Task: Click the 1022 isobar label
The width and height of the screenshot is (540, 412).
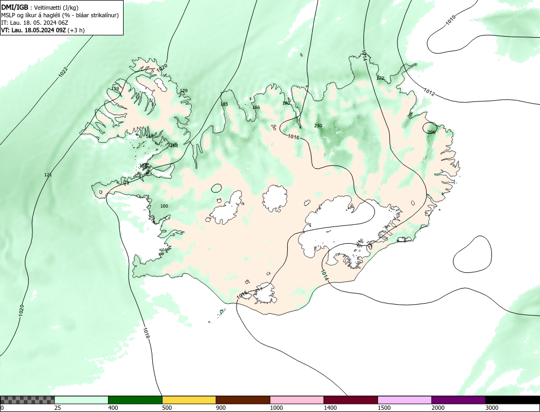Action: [x=63, y=72]
